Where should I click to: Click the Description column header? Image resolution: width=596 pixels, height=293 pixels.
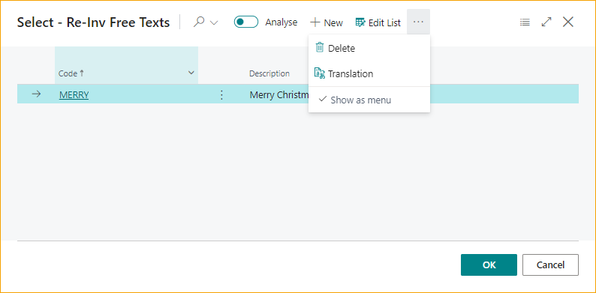269,73
